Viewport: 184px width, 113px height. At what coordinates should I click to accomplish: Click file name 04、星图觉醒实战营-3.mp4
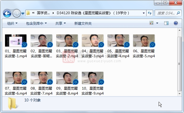click(93, 54)
